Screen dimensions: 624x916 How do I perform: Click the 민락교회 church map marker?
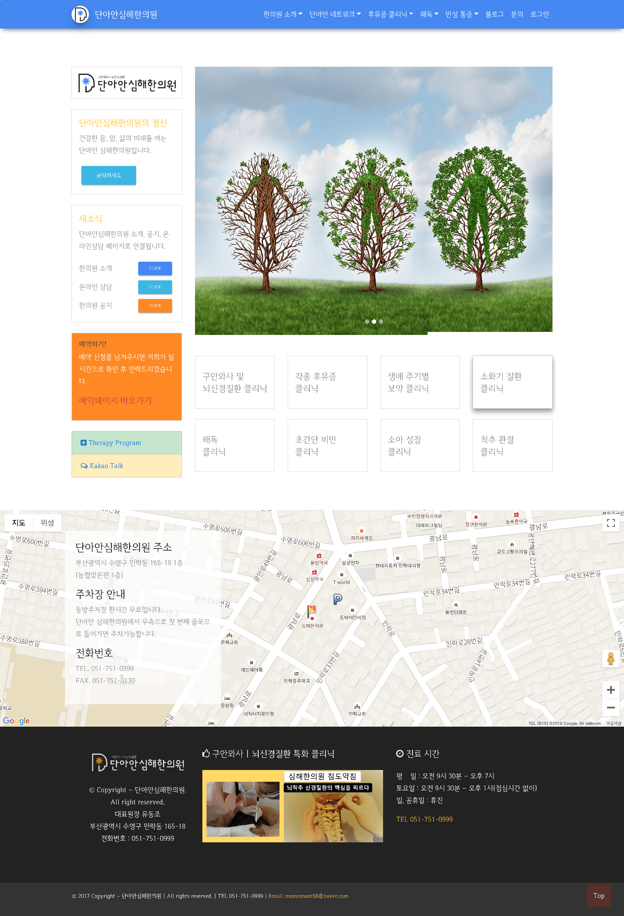coord(357,707)
